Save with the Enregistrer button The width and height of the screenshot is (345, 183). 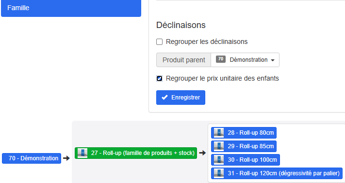coord(181,98)
